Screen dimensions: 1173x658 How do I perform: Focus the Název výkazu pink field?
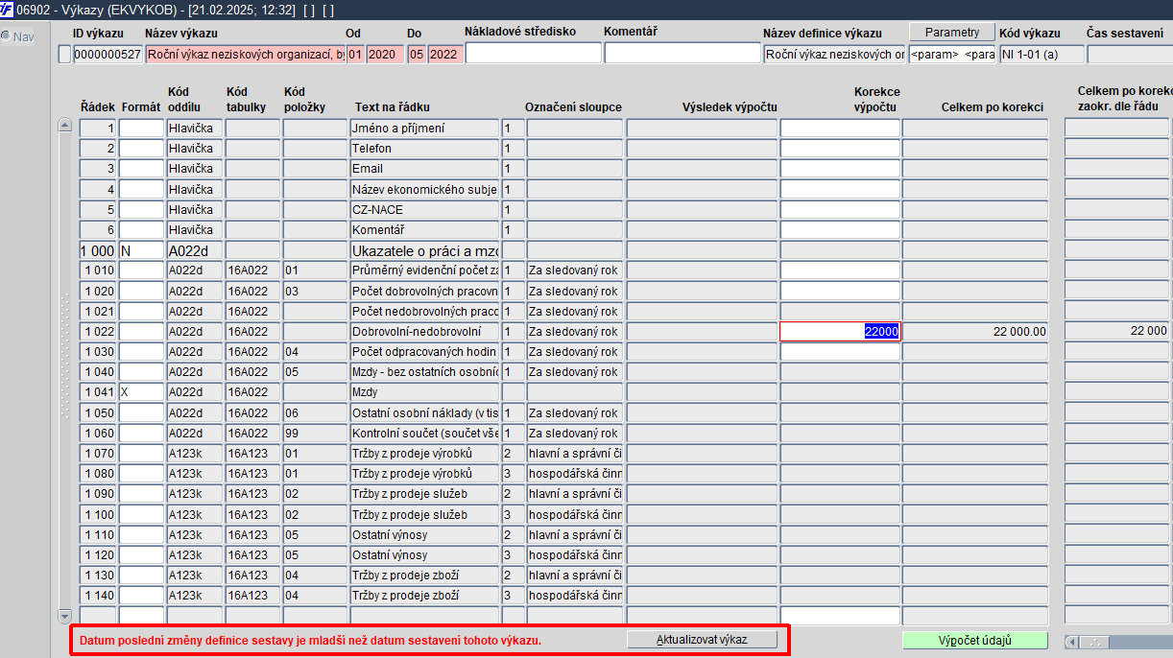point(246,55)
